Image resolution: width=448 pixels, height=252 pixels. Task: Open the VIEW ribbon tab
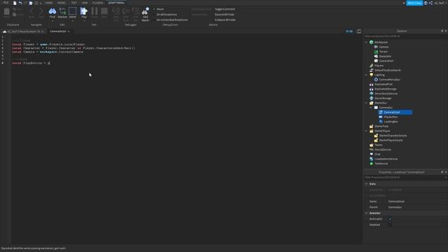[85, 3]
